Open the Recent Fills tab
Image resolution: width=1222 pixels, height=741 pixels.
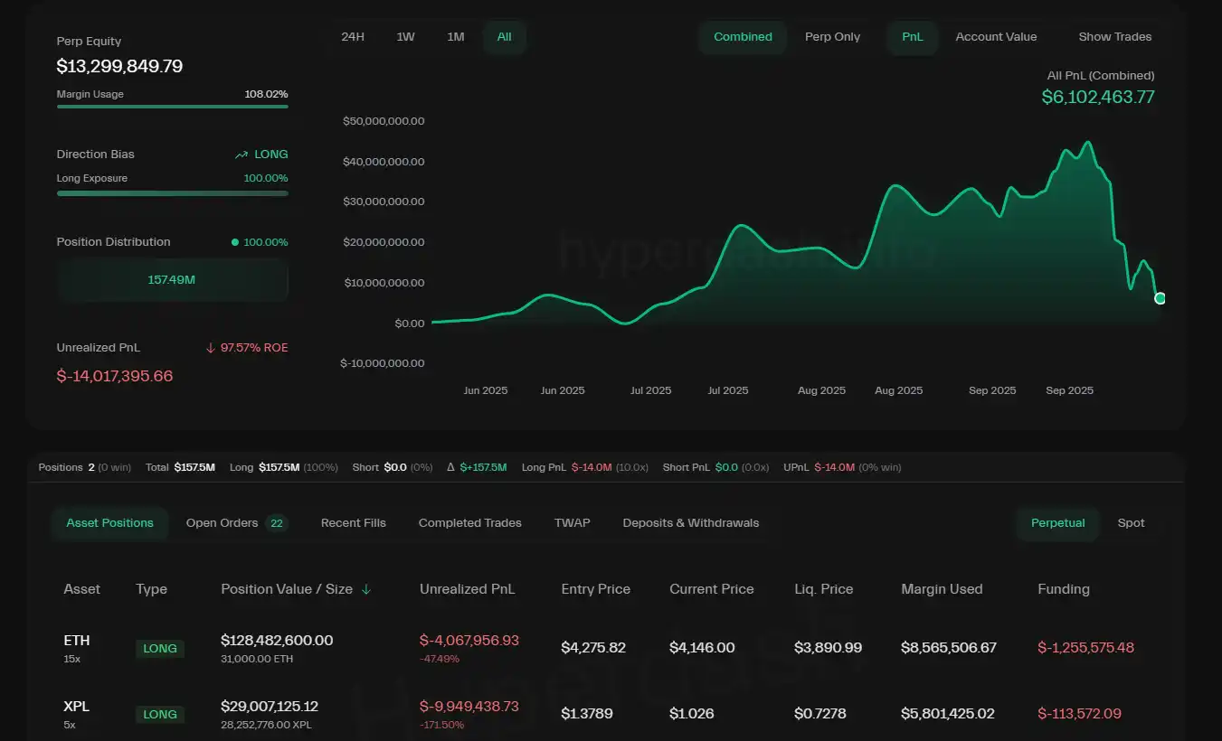[x=353, y=522]
